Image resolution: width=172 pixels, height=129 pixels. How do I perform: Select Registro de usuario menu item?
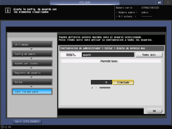pos(32,73)
